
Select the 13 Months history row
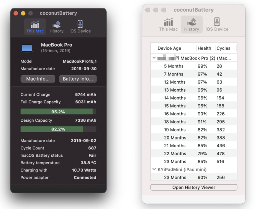[x=194, y=90]
